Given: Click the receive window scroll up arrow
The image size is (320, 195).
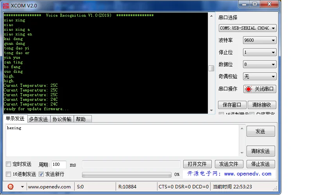Looking at the screenshot, I should [x=211, y=16].
